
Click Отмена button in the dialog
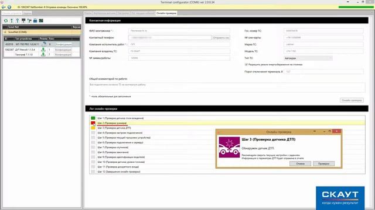[x=300, y=164]
